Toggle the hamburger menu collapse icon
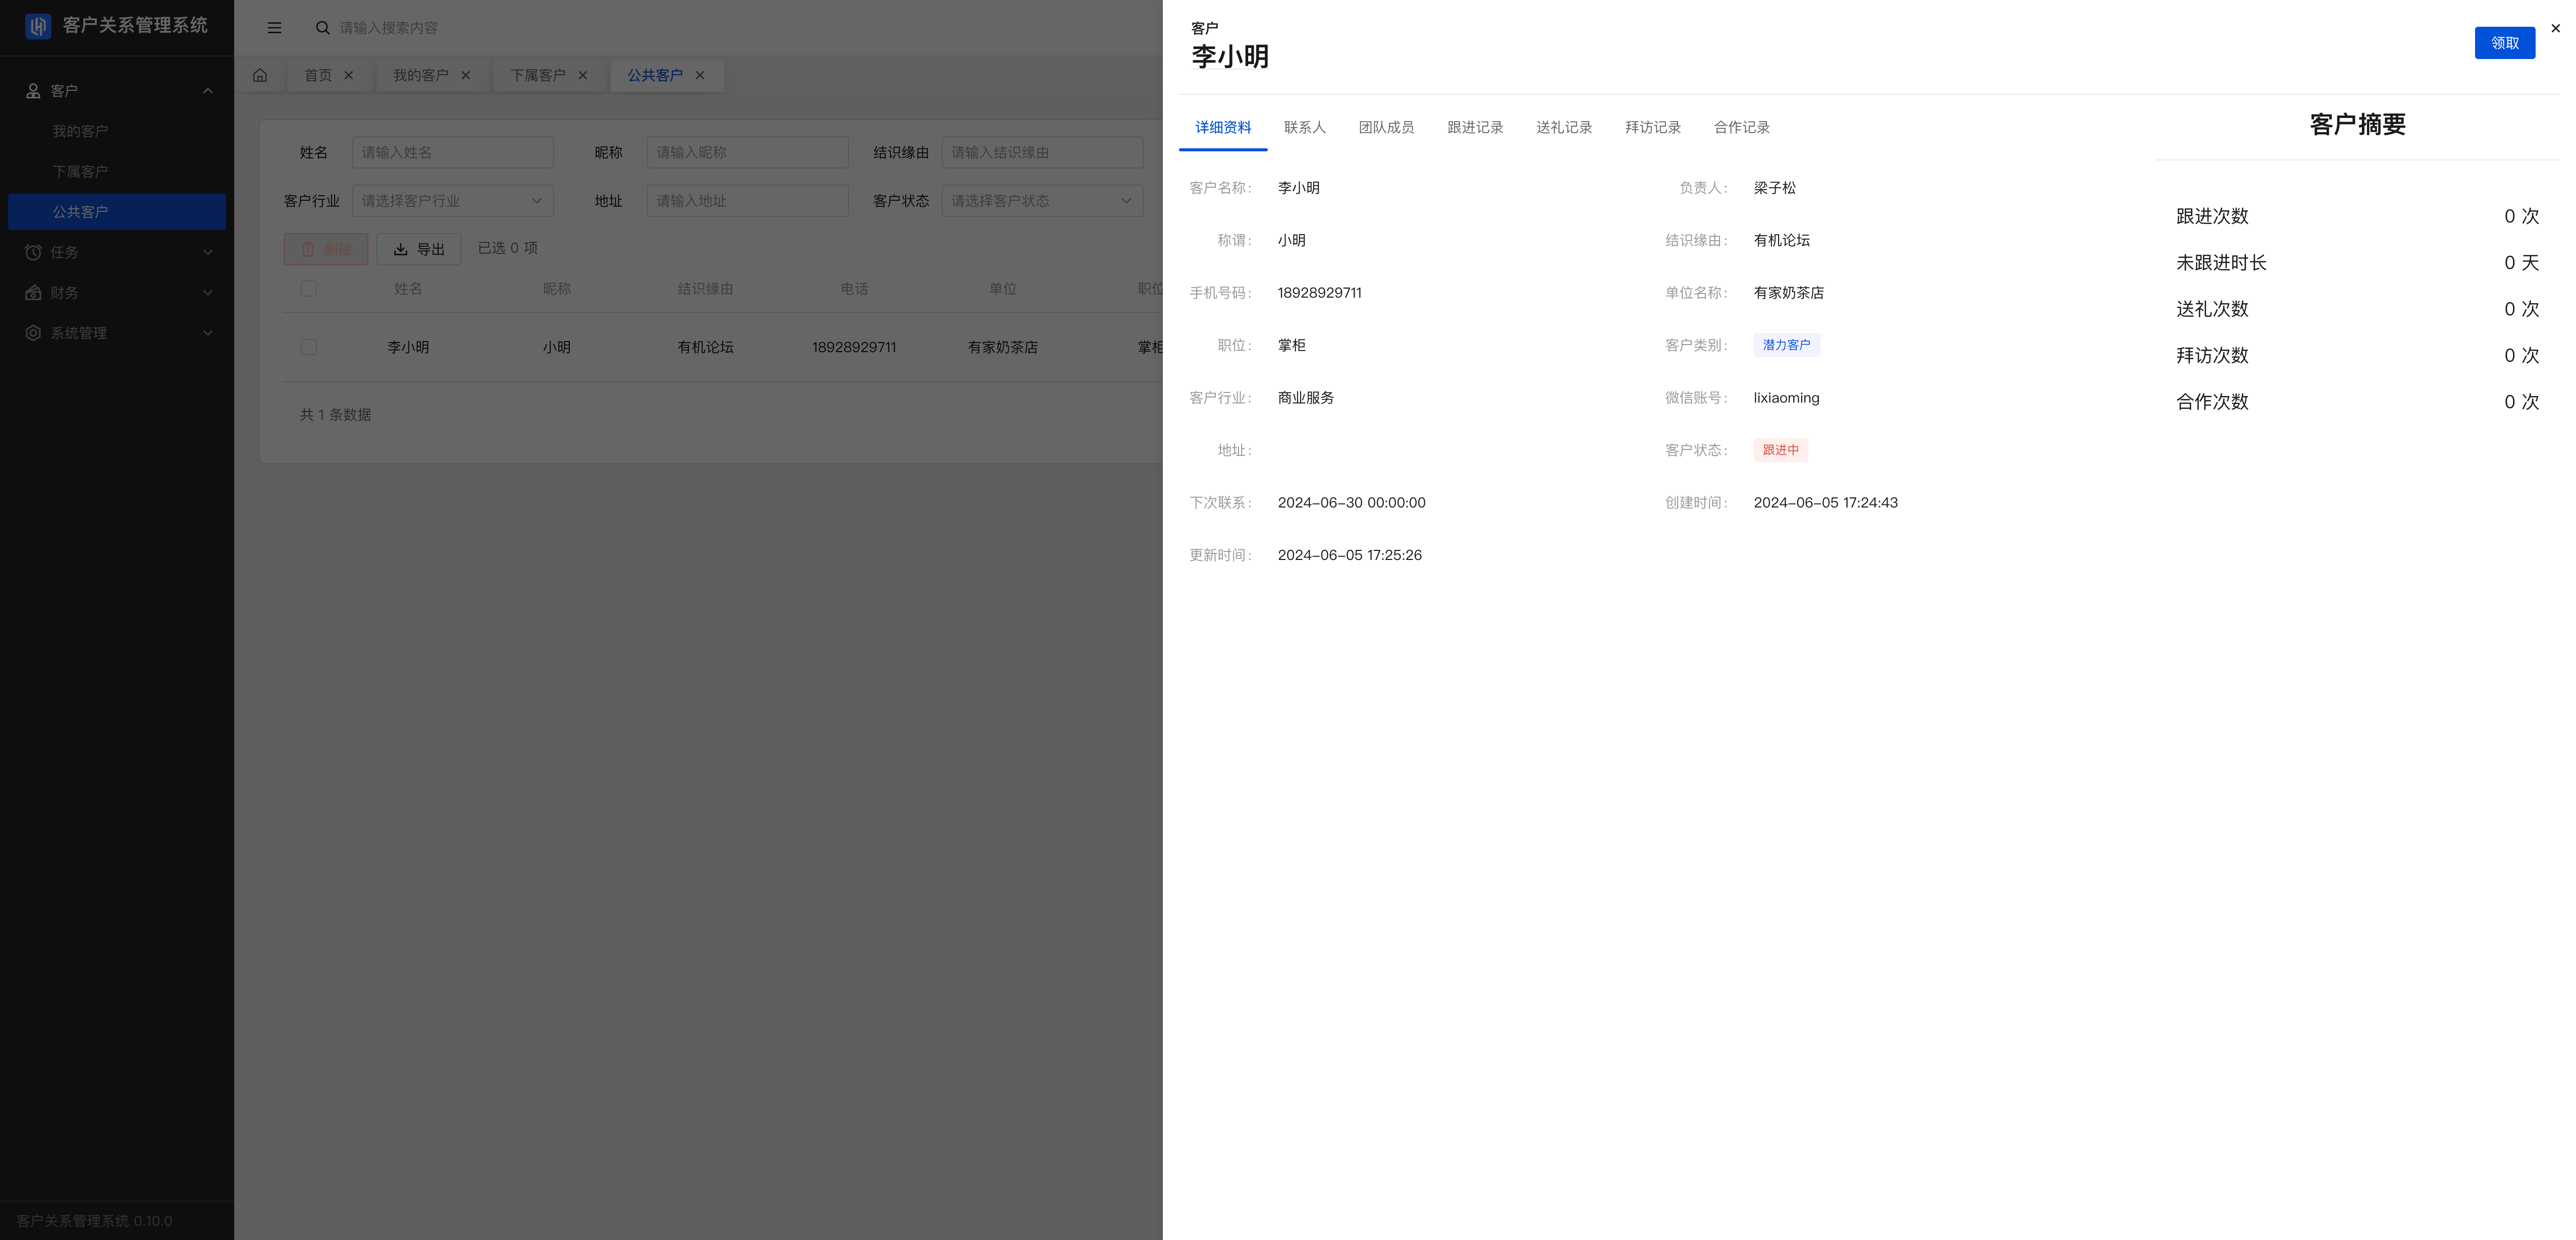Image resolution: width=2576 pixels, height=1240 pixels. tap(274, 28)
